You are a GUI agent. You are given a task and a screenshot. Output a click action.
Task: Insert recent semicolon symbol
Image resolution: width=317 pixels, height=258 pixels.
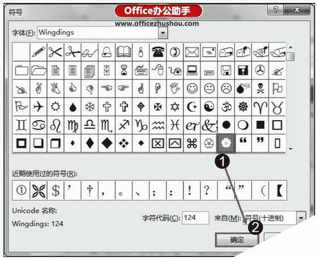click(x=158, y=190)
